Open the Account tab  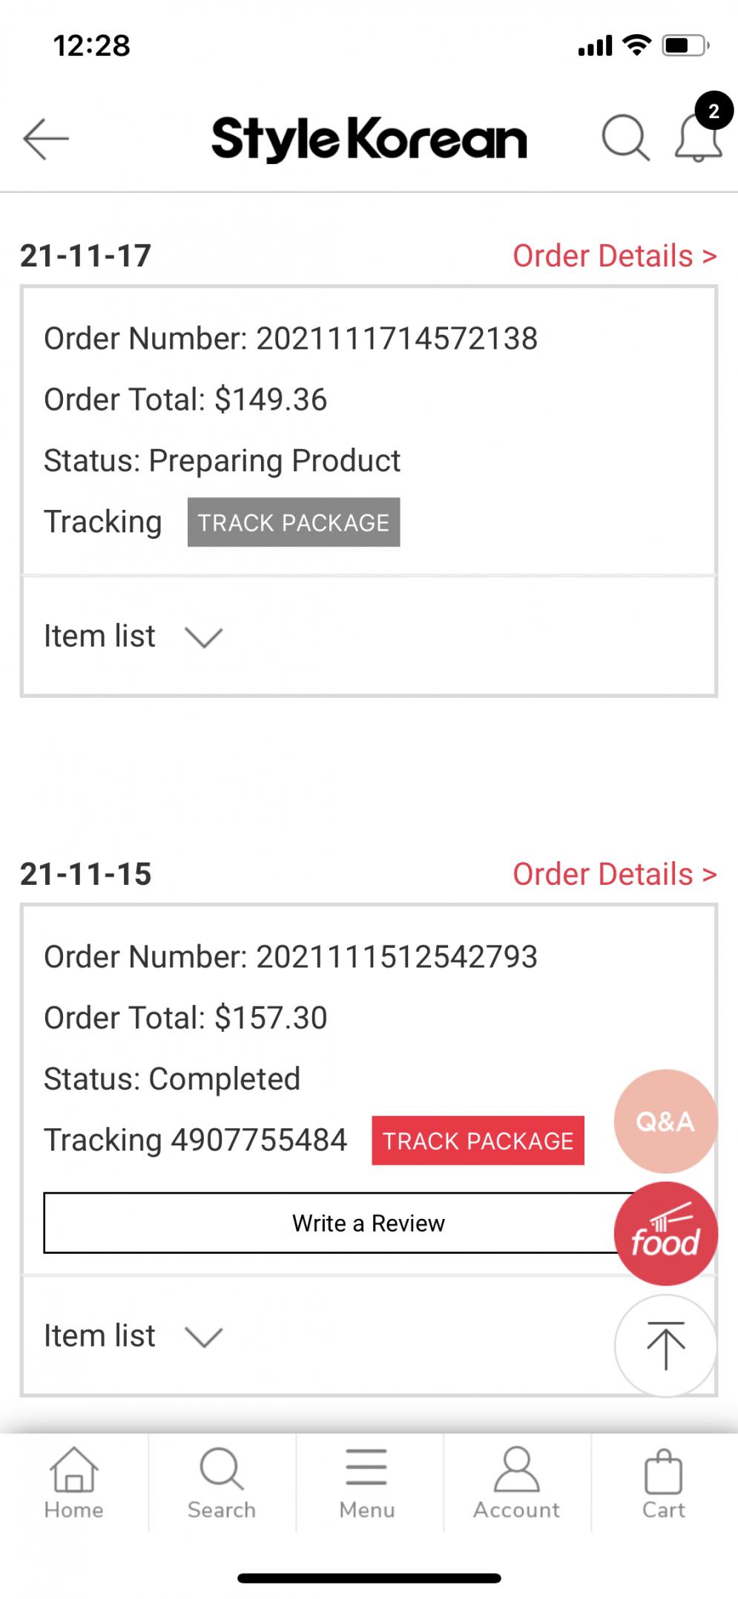tap(516, 1483)
